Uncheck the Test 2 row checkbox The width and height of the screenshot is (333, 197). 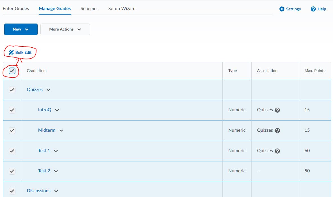pos(12,171)
